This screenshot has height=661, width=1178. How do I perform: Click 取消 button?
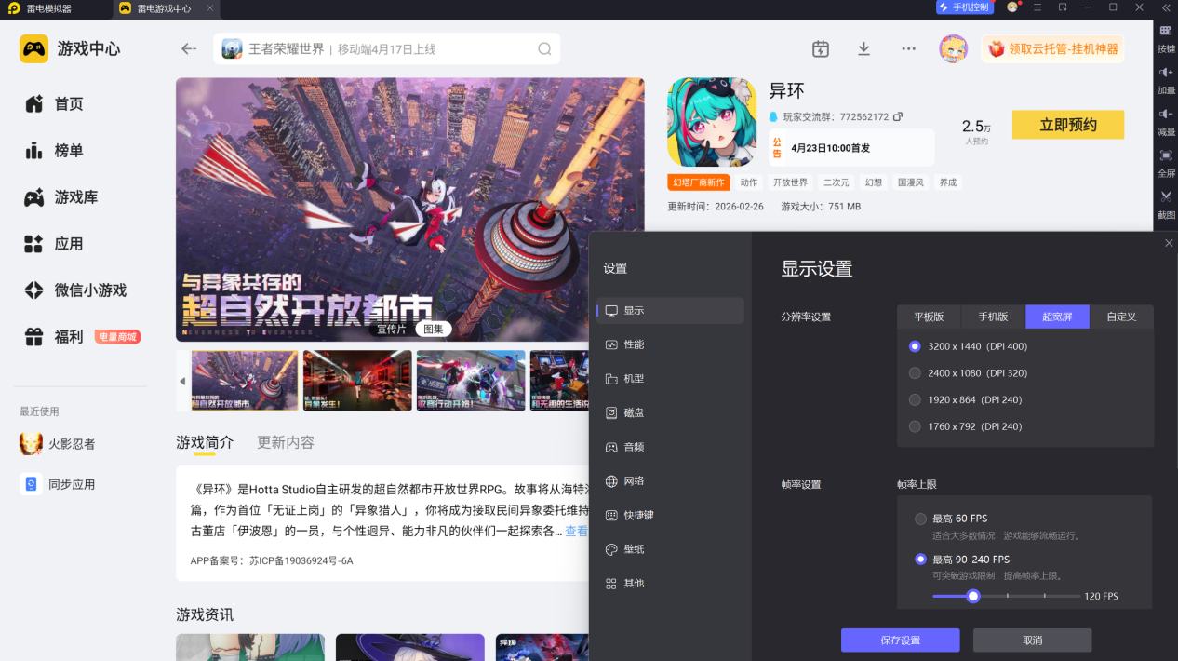pyautogui.click(x=1032, y=641)
